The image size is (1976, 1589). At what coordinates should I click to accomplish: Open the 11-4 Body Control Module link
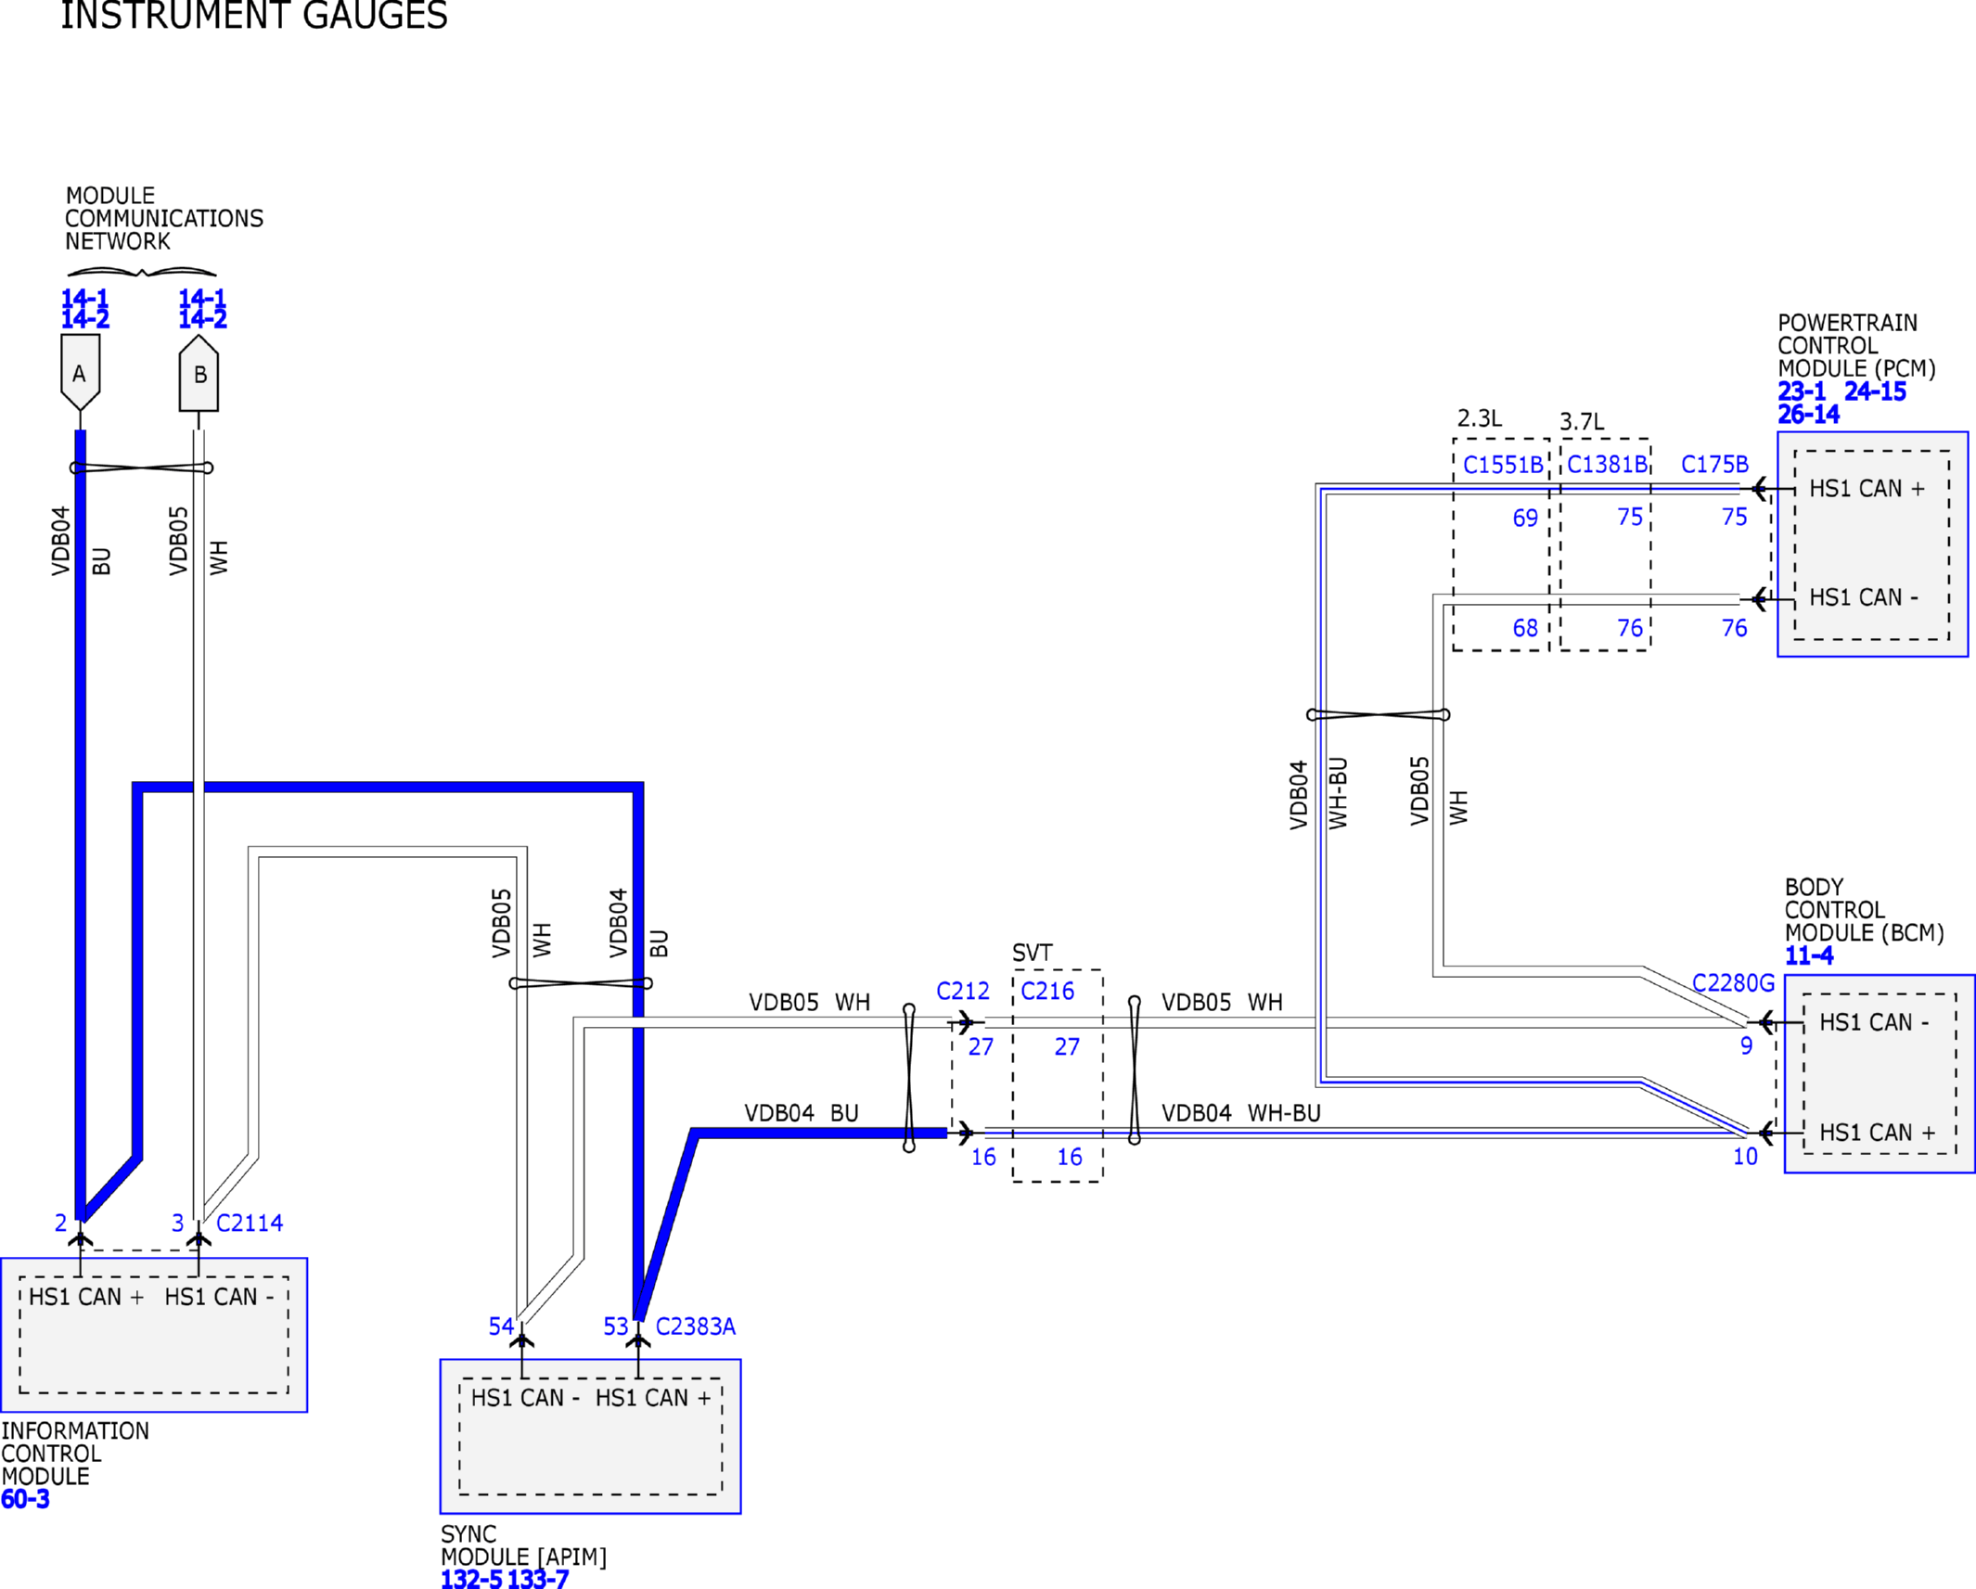[x=1808, y=955]
